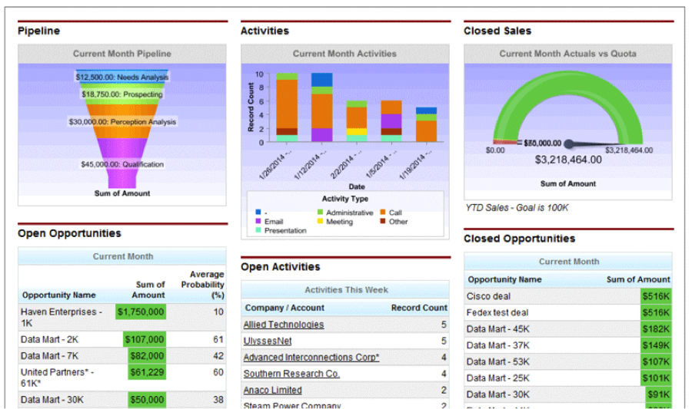Viewport: 692px width, 409px height.
Task: Open the Anaco Limited account link
Action: [272, 390]
